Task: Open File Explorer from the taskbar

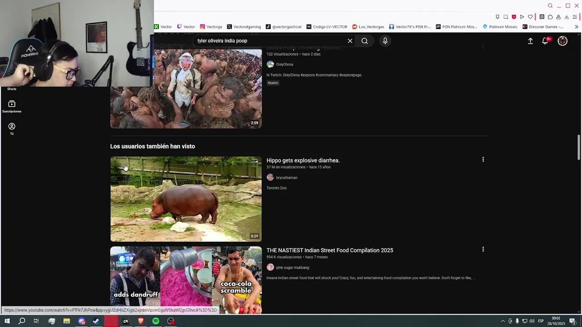Action: [x=66, y=321]
